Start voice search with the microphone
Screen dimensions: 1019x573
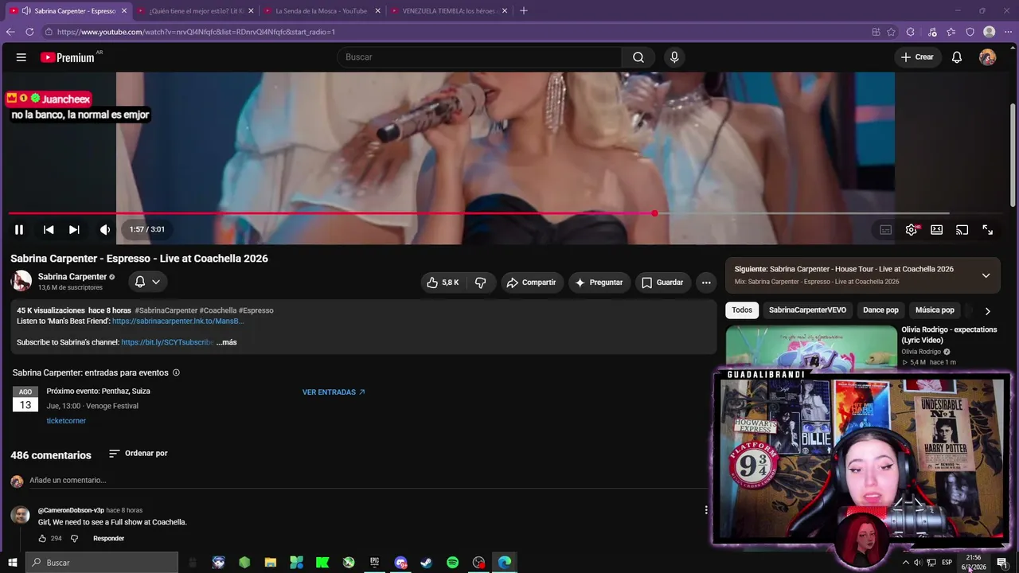click(x=674, y=57)
